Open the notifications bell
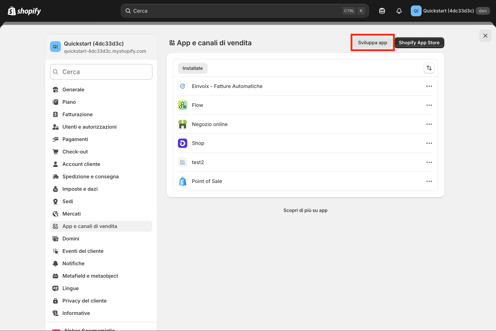 [399, 11]
